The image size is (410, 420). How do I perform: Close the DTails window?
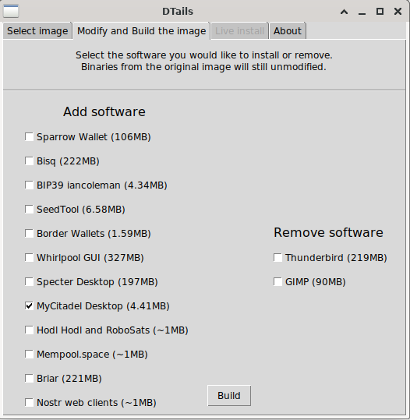(x=398, y=11)
